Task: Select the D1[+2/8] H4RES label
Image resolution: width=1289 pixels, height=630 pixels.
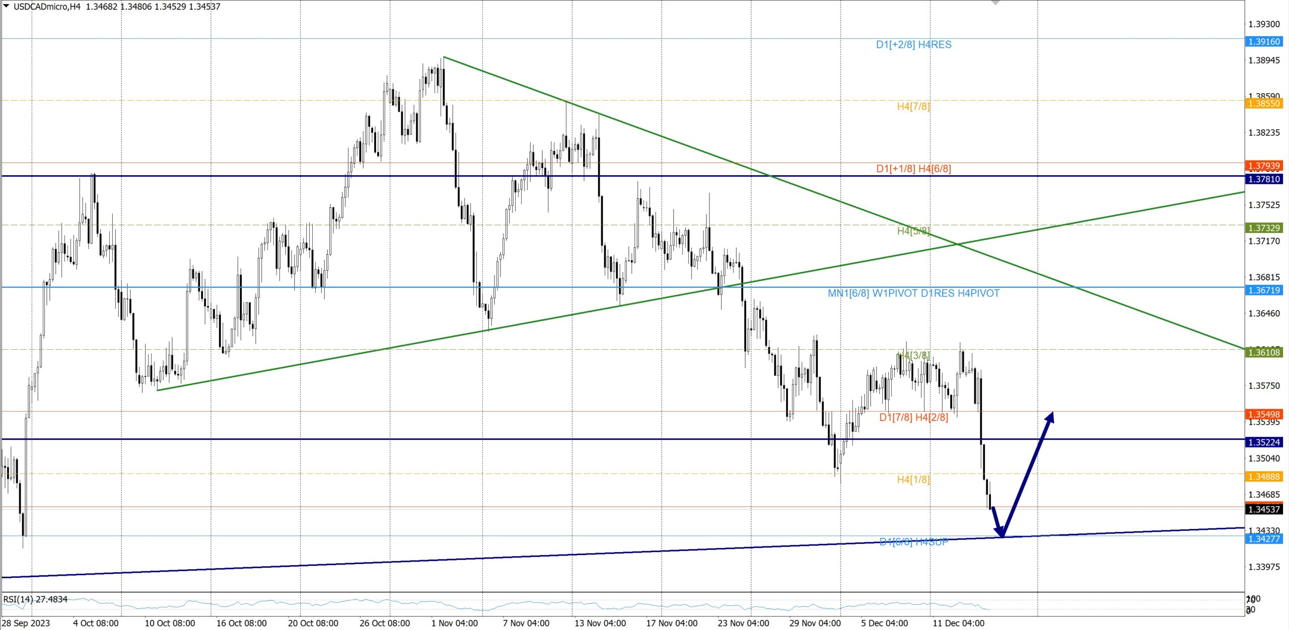Action: pyautogui.click(x=913, y=45)
